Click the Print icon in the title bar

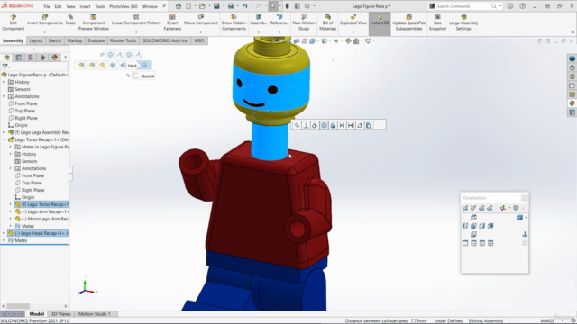(231, 6)
